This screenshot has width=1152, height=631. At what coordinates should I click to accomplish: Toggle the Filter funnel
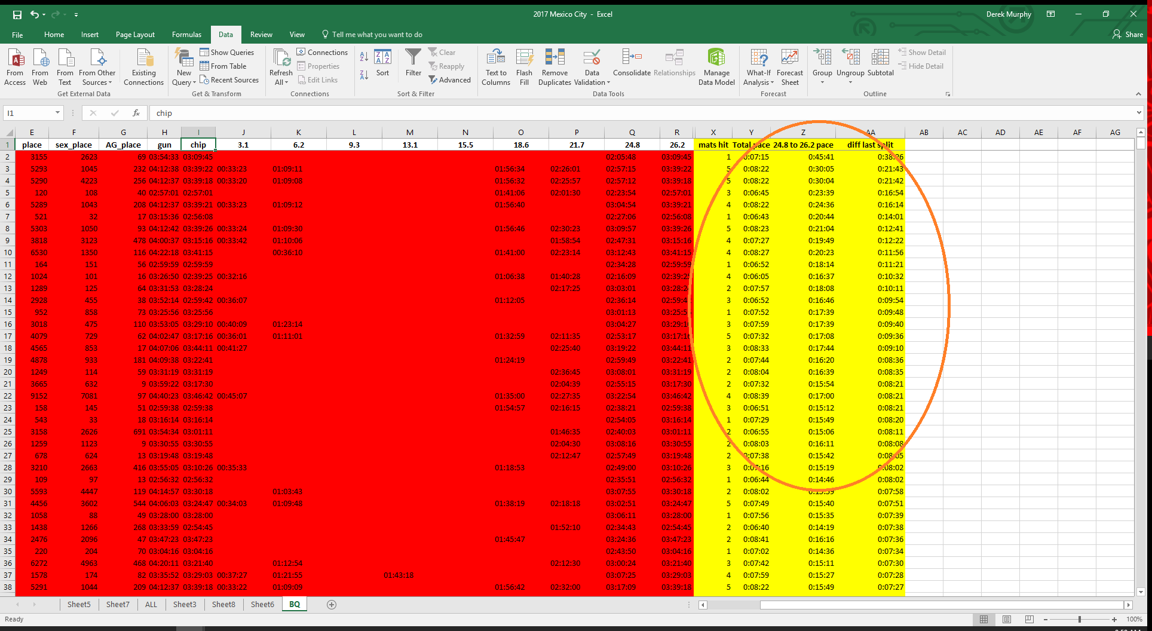click(x=413, y=63)
